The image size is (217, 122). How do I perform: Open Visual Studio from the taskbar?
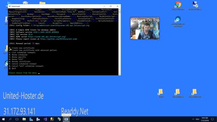click(45, 119)
